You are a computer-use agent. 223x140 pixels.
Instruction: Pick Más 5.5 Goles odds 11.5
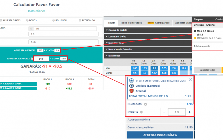pos(183,68)
